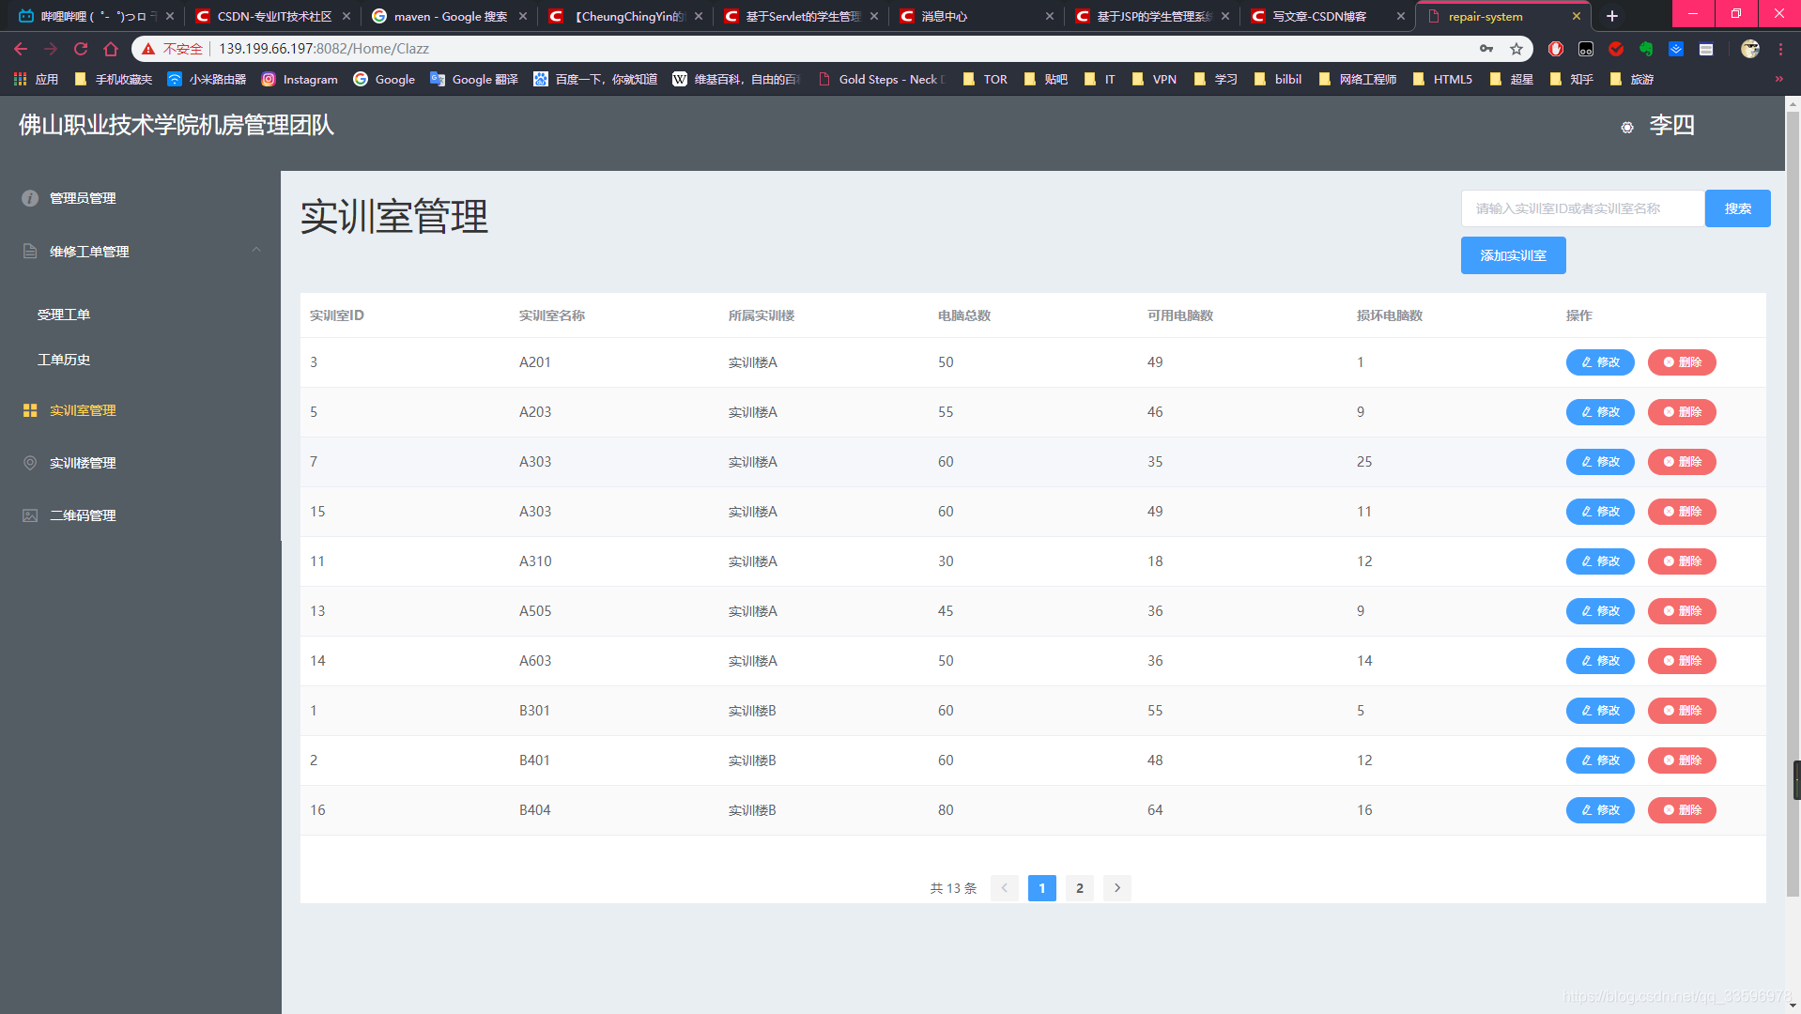1801x1014 pixels.
Task: Close the repair-system tab
Action: (x=1576, y=16)
